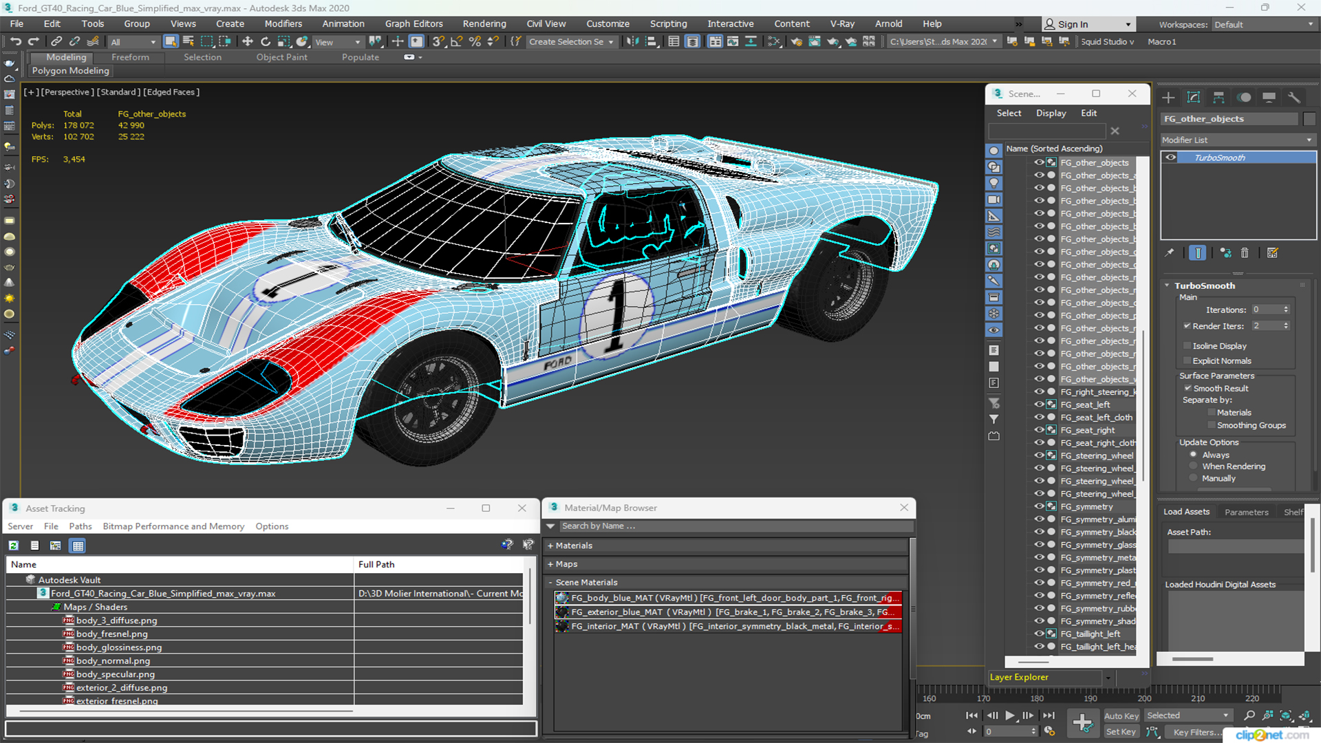This screenshot has height=743, width=1321.
Task: Open the Motion tab in command panel
Action: click(1244, 98)
